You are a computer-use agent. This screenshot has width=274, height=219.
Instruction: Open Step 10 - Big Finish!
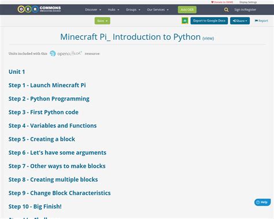point(35,206)
